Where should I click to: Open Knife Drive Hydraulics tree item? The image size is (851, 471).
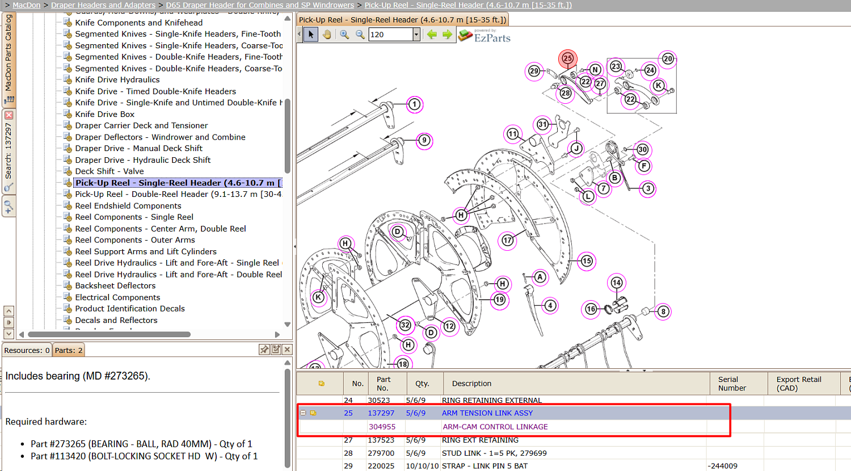pos(117,79)
